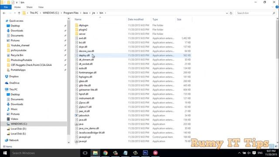This screenshot has width=279, height=157.
Task: Open the View ribbon tab
Action: pyautogui.click(x=41, y=7)
